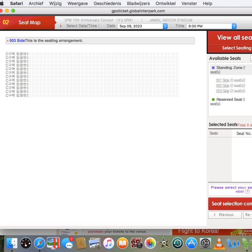
Task: Click the help question mark icon
Action: [x=248, y=192]
